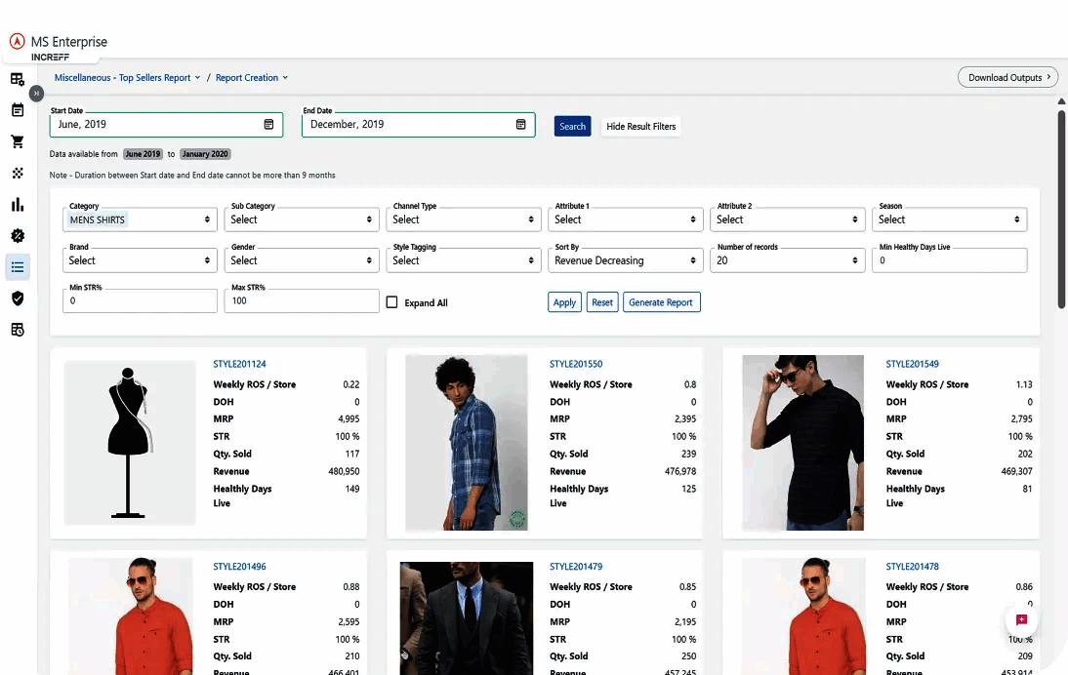
Task: Click the Download Outputs button
Action: coord(1008,78)
